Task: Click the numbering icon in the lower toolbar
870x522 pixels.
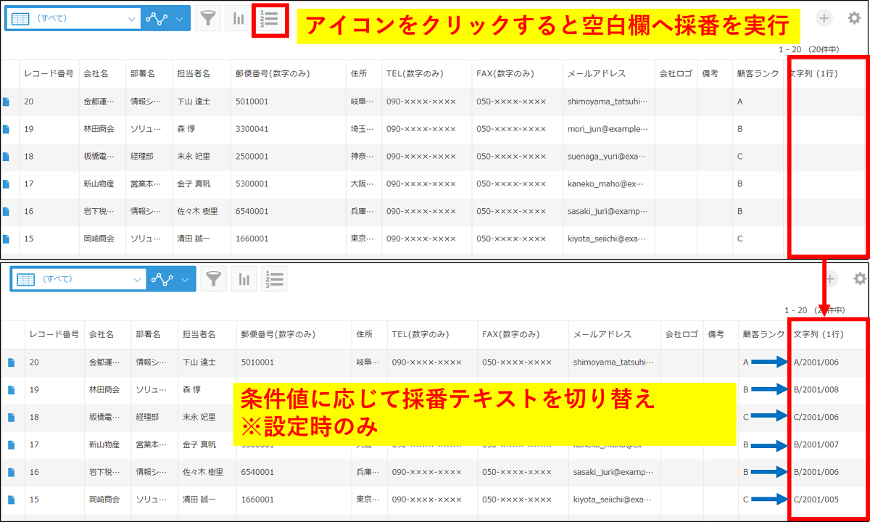Action: (274, 278)
